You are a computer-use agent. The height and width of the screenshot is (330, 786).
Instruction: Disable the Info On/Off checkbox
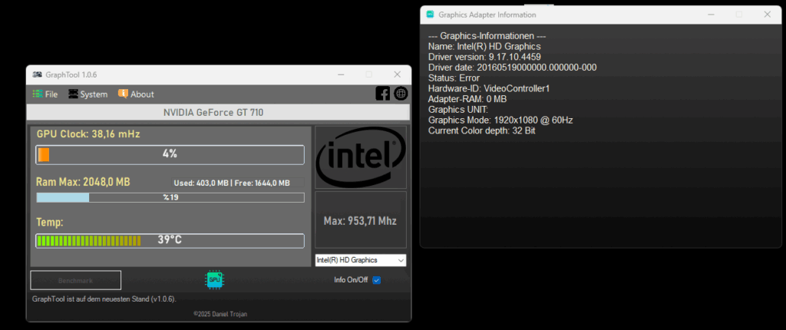tap(376, 280)
